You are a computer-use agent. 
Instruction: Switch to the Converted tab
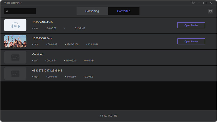(x=124, y=11)
